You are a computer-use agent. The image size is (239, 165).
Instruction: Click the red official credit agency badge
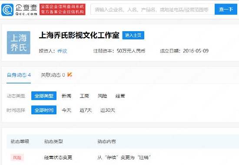point(63,10)
